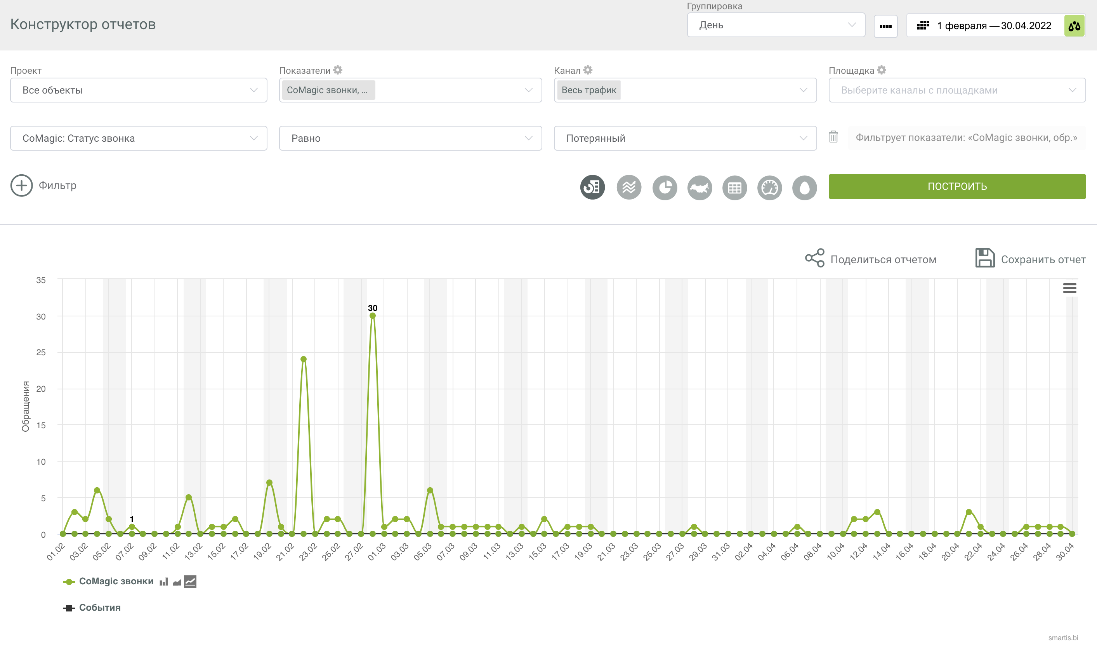Toggle События series in the legend
The width and height of the screenshot is (1097, 653).
(x=99, y=608)
